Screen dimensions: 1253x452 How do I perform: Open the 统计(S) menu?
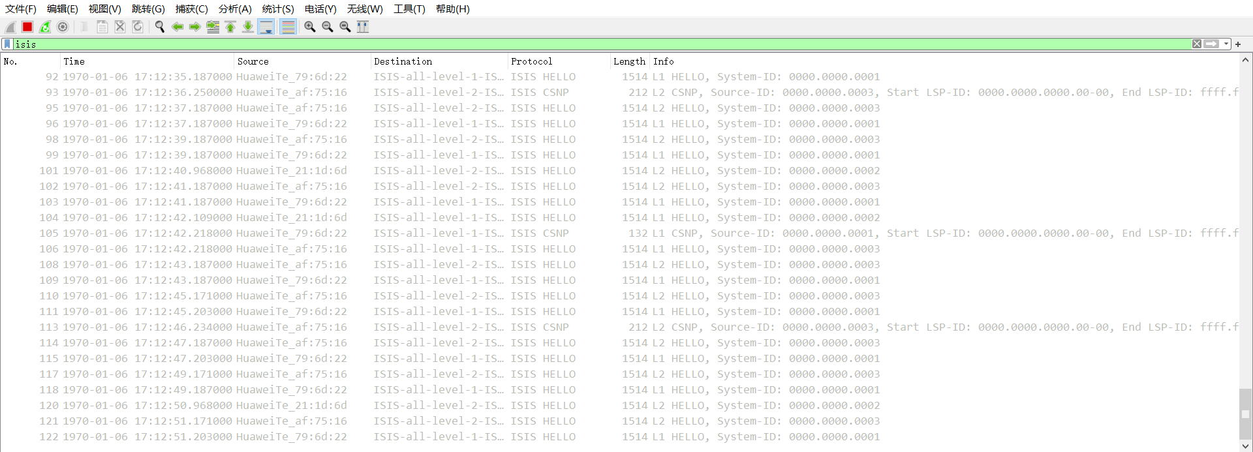[x=278, y=9]
